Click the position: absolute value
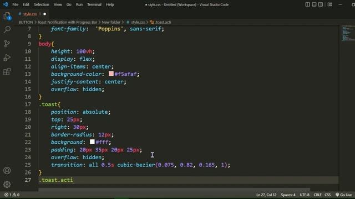The height and width of the screenshot is (199, 355). pos(95,112)
